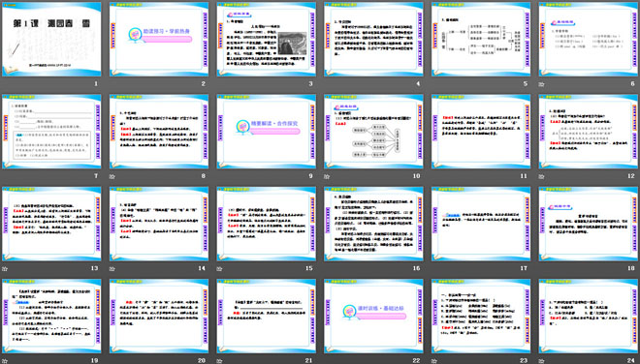The image size is (640, 364).
Task: Click the animation star under slide 19
Action: point(5,361)
